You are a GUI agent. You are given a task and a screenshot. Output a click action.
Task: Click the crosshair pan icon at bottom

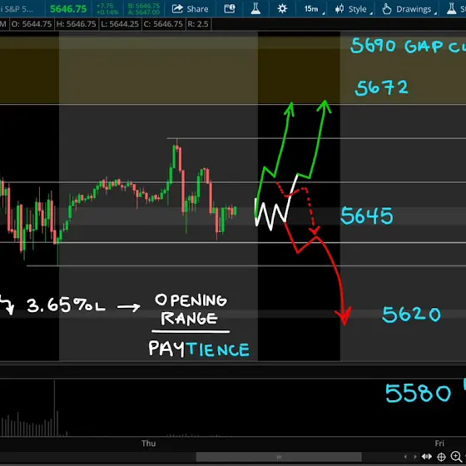coord(441,457)
